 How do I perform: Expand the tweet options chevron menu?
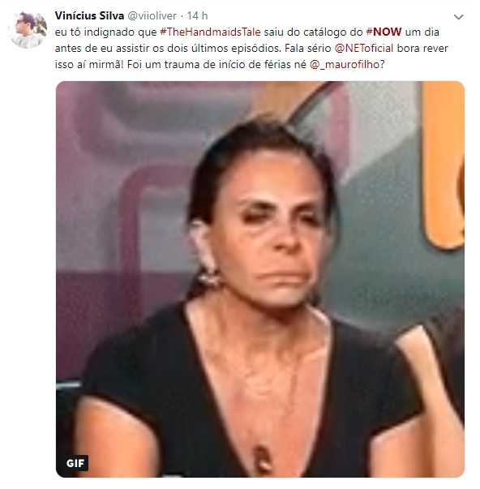point(458,17)
